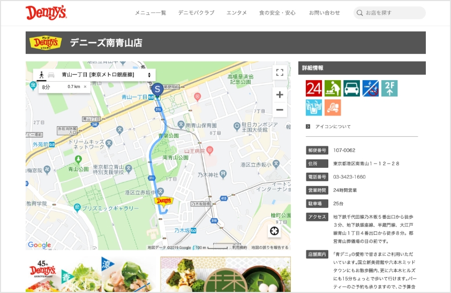Open デニモバクラブ navigation item
This screenshot has height=293, width=451.
pos(196,13)
